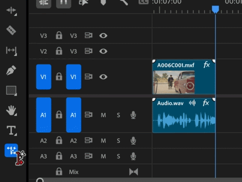Toggle linked selection in timeline

(83, 2)
